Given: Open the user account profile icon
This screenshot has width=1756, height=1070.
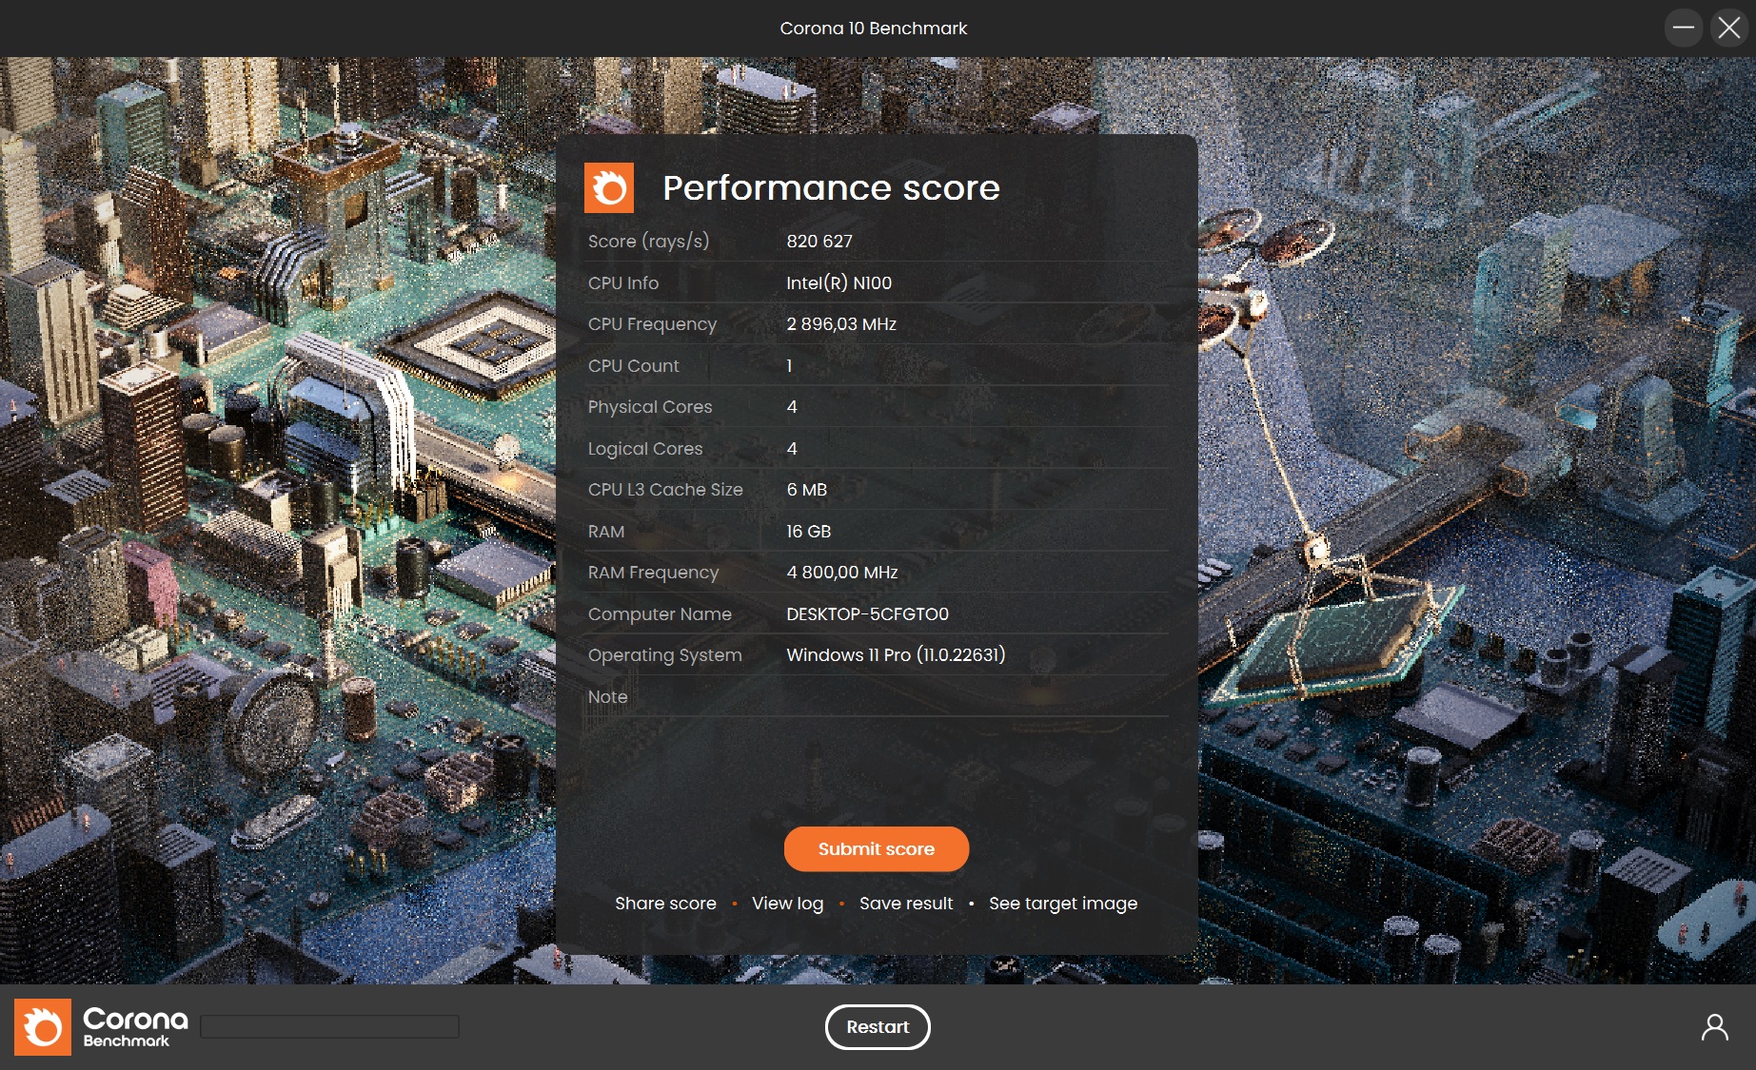Looking at the screenshot, I should tap(1714, 1027).
